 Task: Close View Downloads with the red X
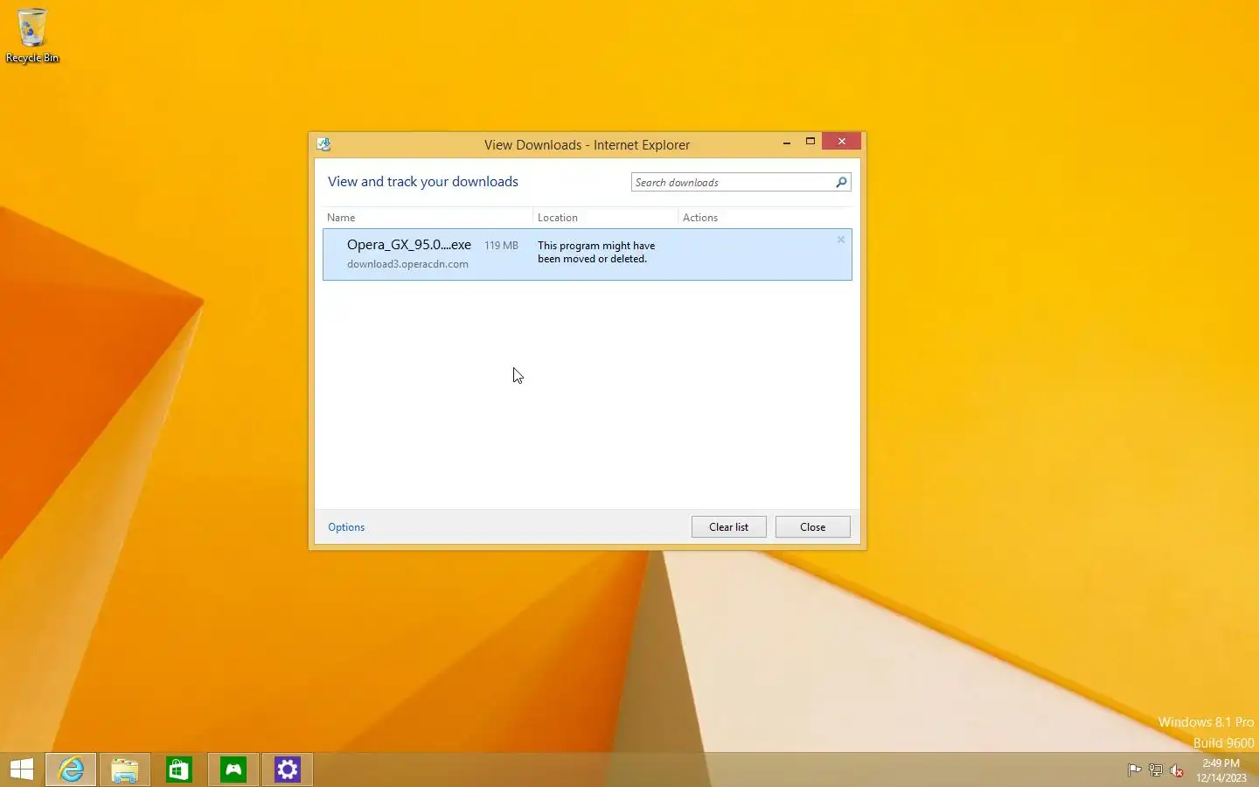842,142
